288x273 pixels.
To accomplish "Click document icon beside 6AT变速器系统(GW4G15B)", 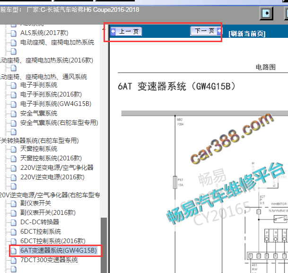I will point(13,251).
